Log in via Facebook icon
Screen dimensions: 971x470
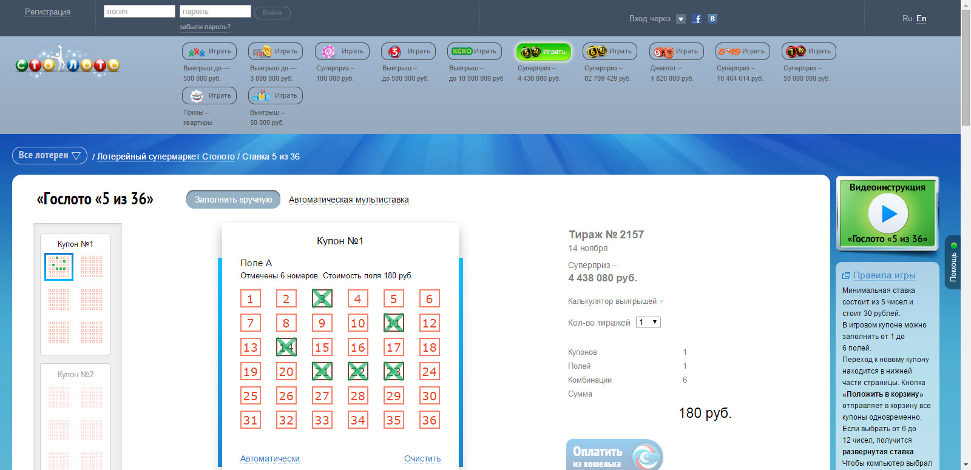(697, 19)
